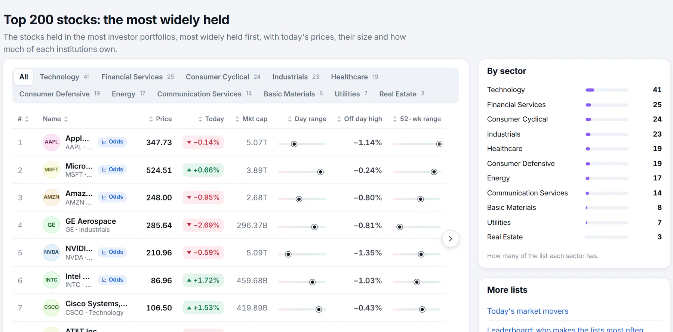
Task: Click Healthcare sector count 19 in sidebar
Action: pos(657,149)
